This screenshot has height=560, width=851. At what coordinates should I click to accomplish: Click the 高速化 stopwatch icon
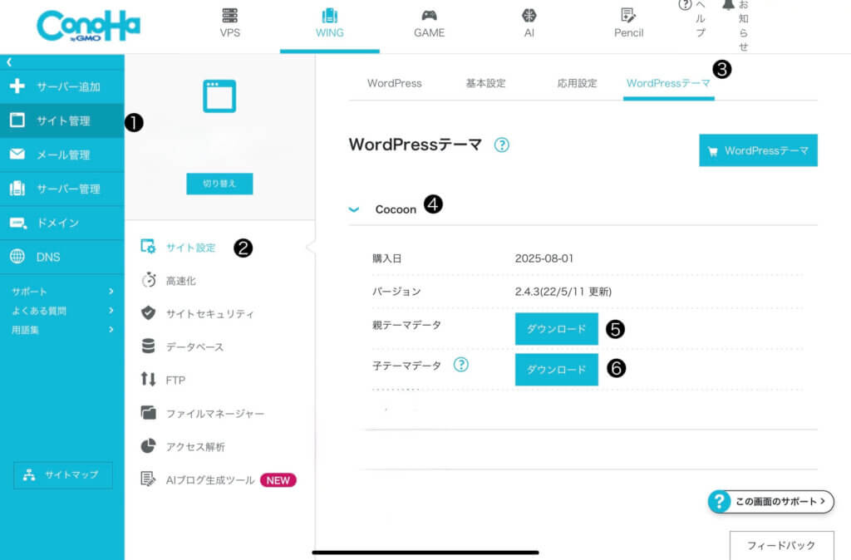(148, 280)
